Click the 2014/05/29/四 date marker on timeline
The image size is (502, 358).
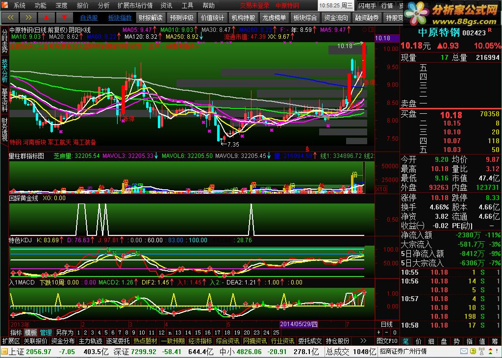click(x=299, y=324)
